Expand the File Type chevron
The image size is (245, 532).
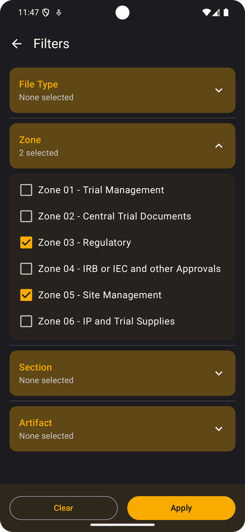point(219,91)
